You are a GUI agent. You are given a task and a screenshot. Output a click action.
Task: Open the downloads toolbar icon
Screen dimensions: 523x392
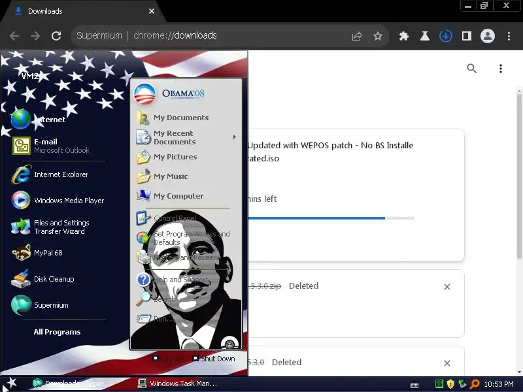pyautogui.click(x=446, y=36)
